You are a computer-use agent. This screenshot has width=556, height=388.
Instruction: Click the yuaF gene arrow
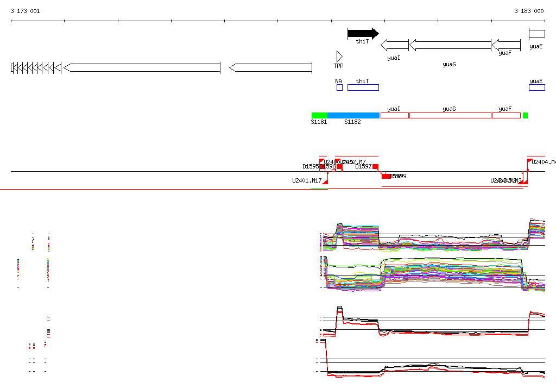click(505, 45)
